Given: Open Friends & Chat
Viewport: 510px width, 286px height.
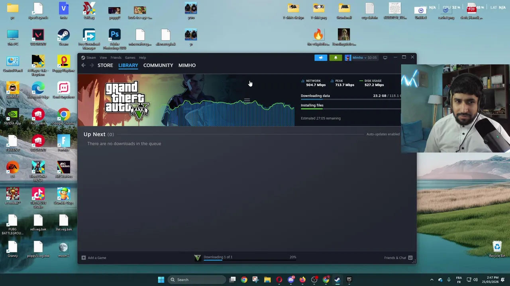Looking at the screenshot, I should [398, 258].
